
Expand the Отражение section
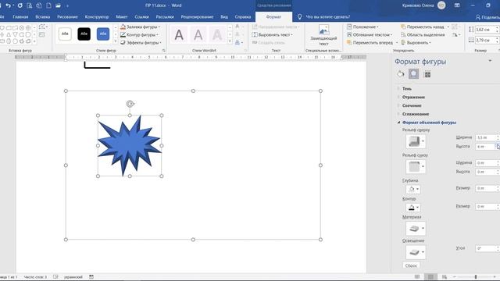(x=413, y=97)
